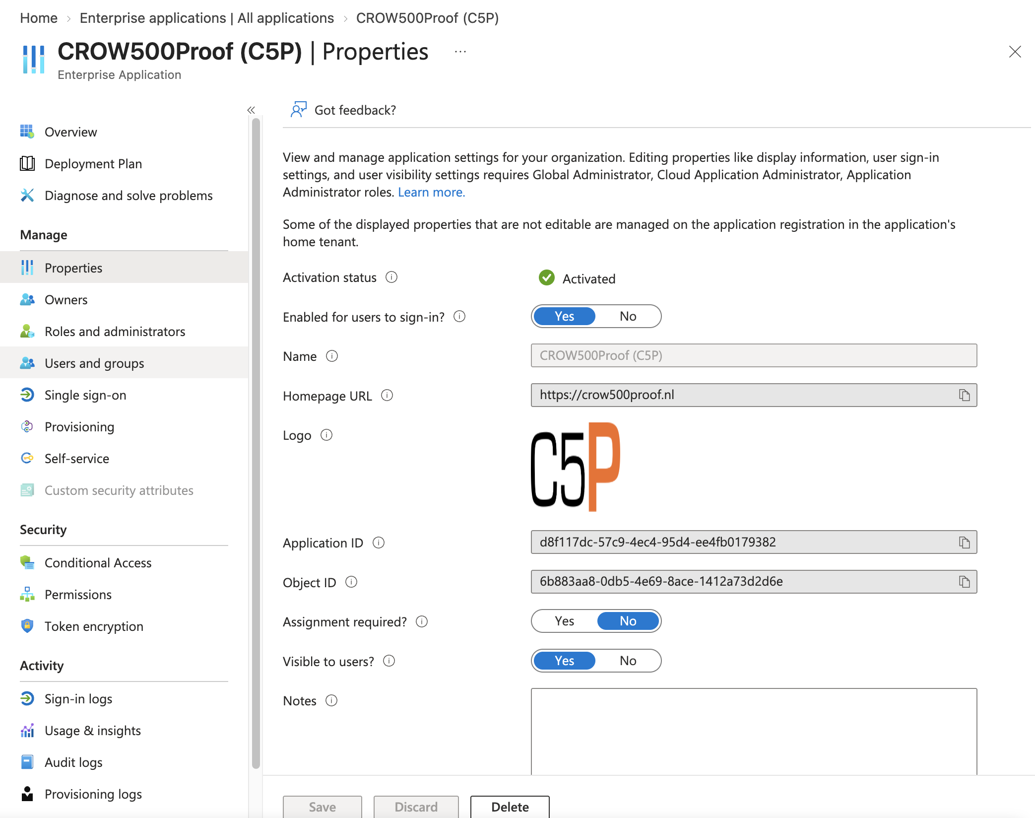
Task: Open the Properties menu item
Action: tap(124, 268)
